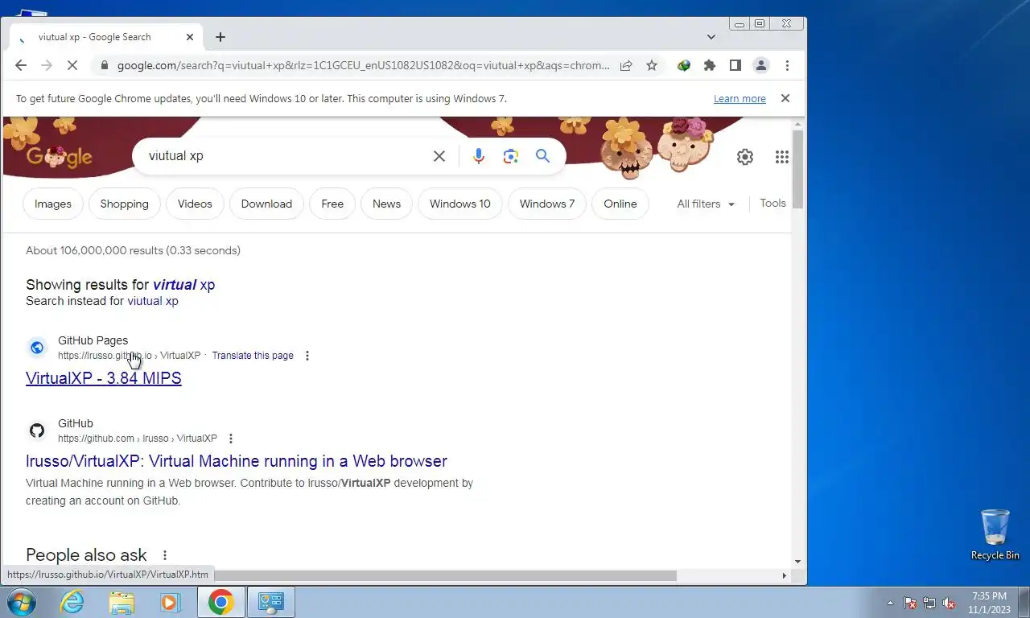Dismiss the Chrome update notification bar
The height and width of the screenshot is (618, 1030).
[785, 98]
